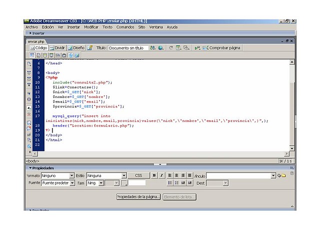Toggle line numbers icon in coding toolbar

(29, 108)
